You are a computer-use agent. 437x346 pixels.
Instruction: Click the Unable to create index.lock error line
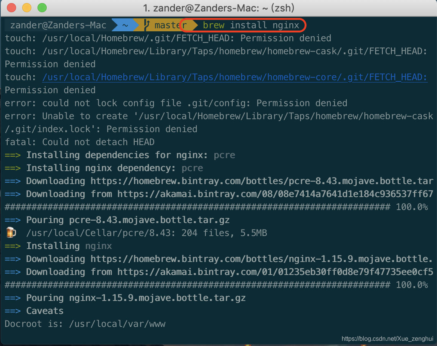coord(219,116)
